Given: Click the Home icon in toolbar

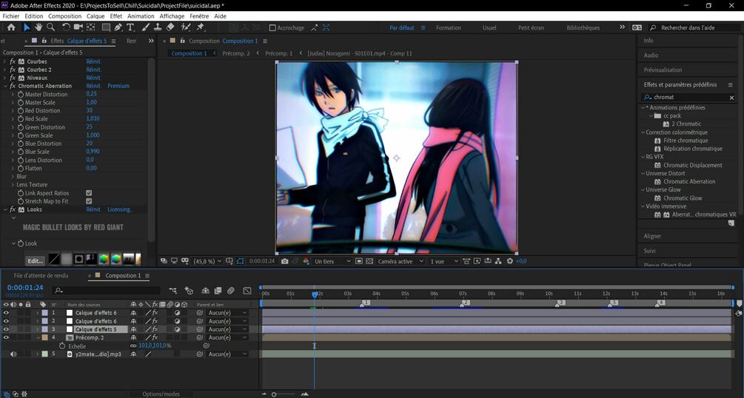Looking at the screenshot, I should point(11,27).
